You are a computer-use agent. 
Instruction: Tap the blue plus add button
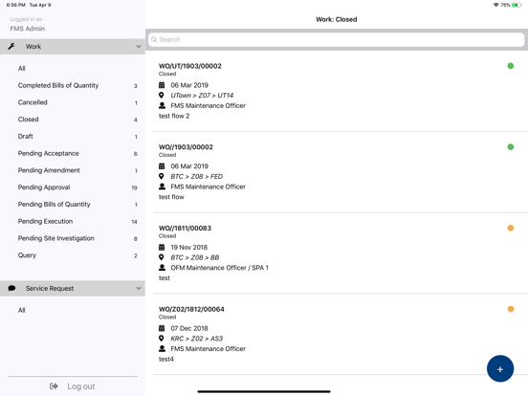pos(500,368)
